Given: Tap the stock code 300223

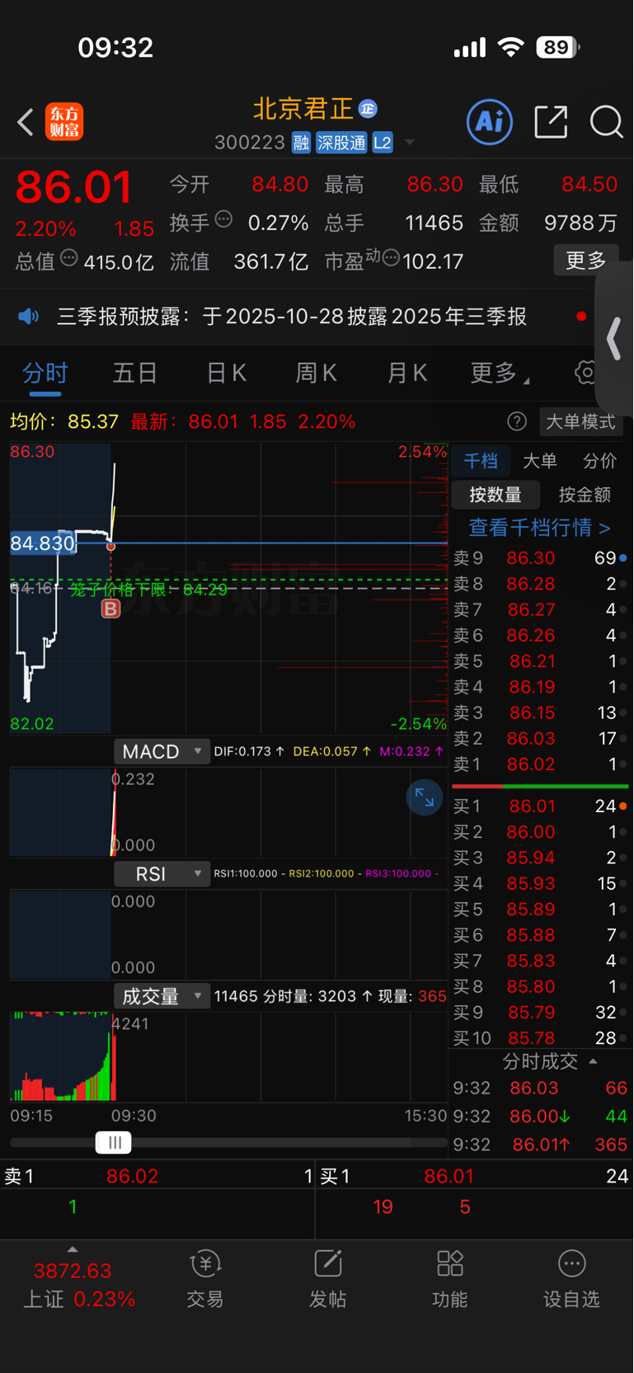Looking at the screenshot, I should tap(250, 143).
